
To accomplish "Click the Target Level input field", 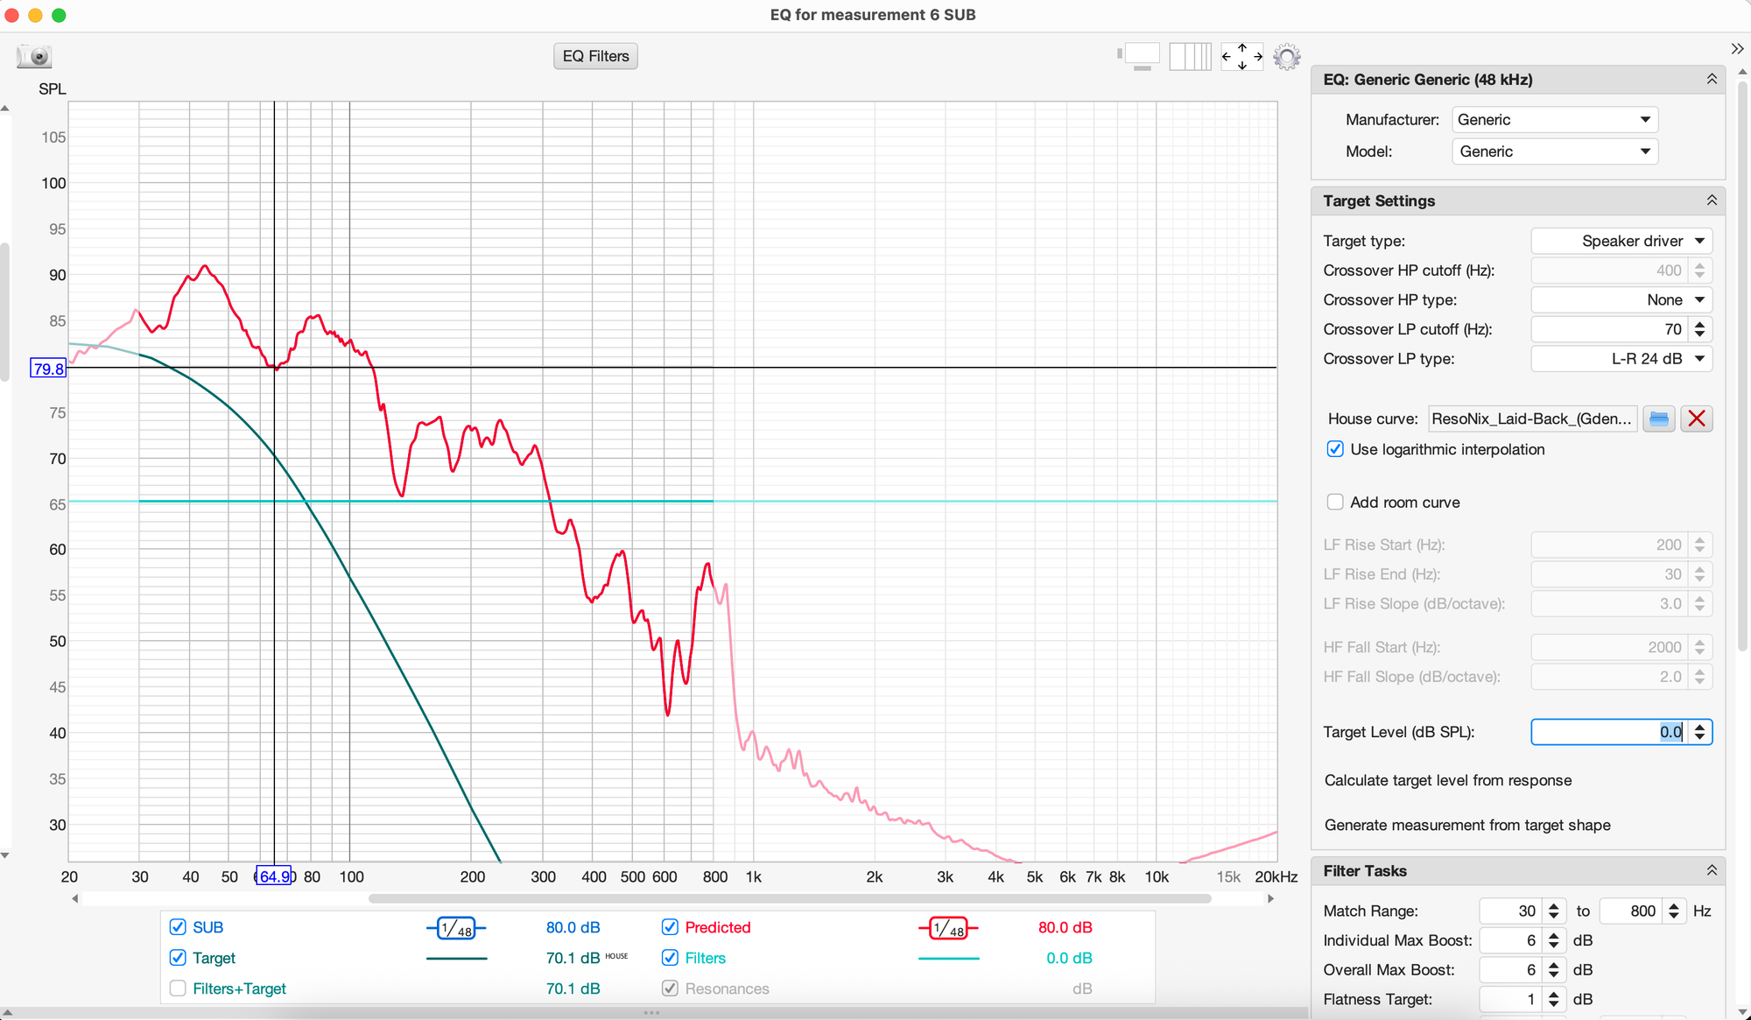I will click(1609, 732).
